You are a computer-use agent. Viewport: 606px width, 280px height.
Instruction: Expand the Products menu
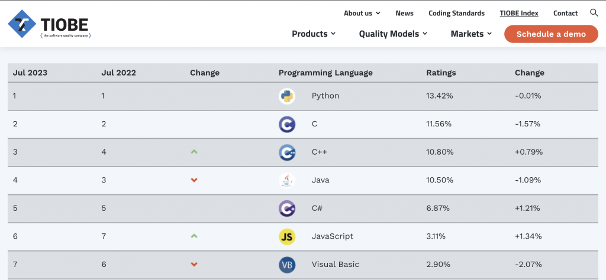(313, 34)
